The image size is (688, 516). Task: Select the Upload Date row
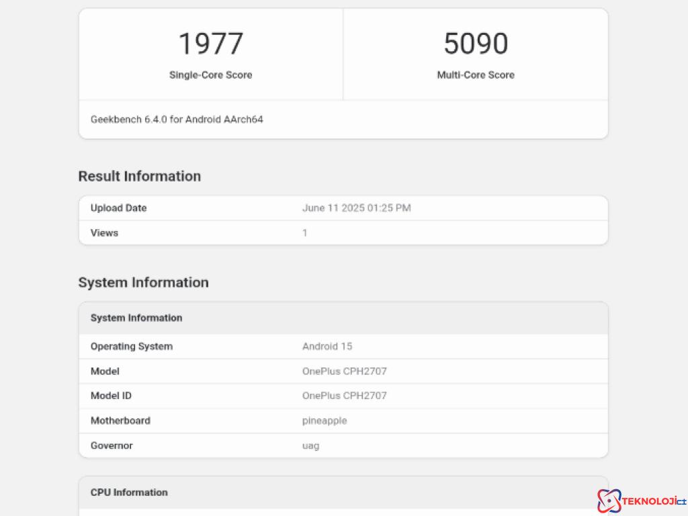[x=343, y=208]
